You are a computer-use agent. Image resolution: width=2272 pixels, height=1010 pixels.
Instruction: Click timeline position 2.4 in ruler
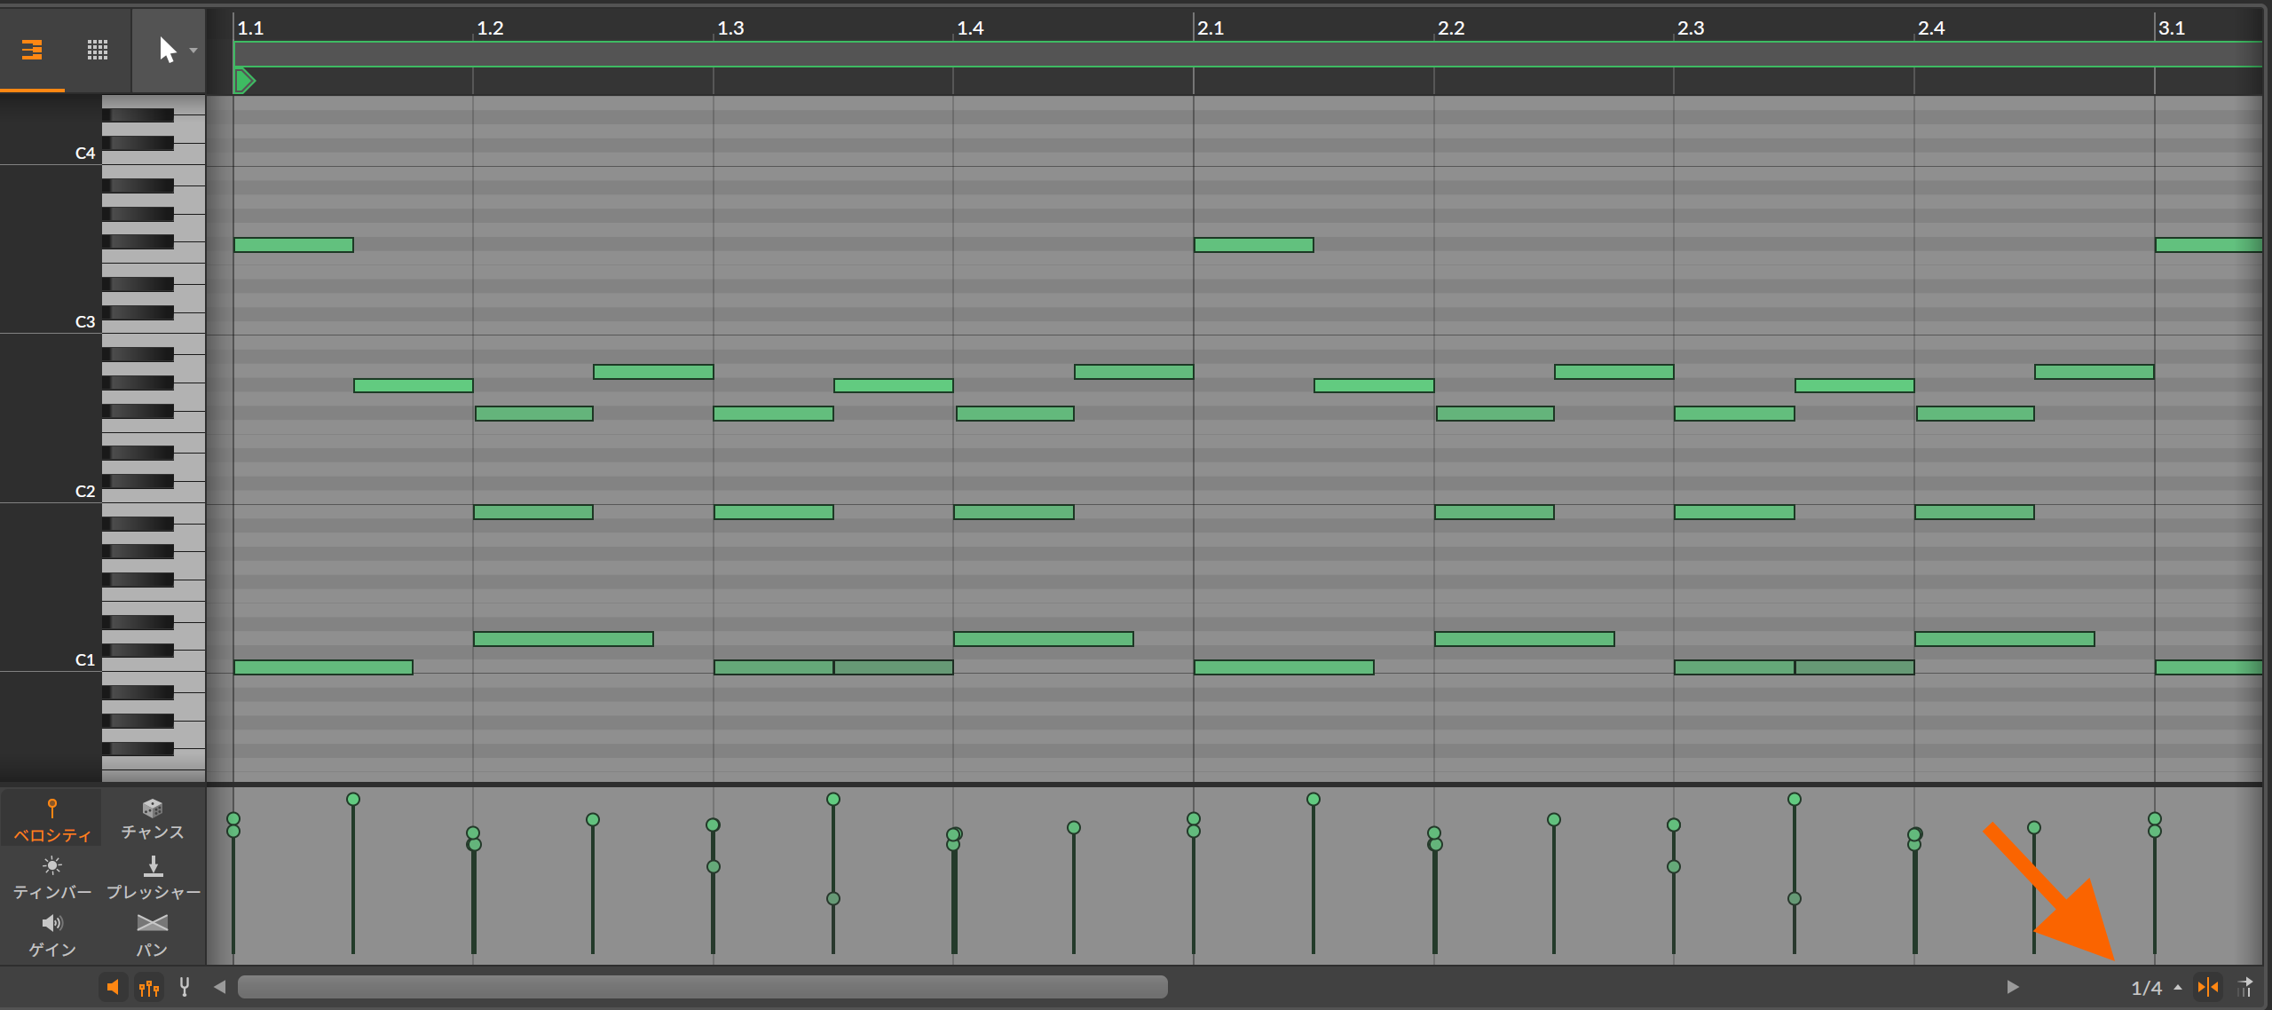tap(1931, 28)
